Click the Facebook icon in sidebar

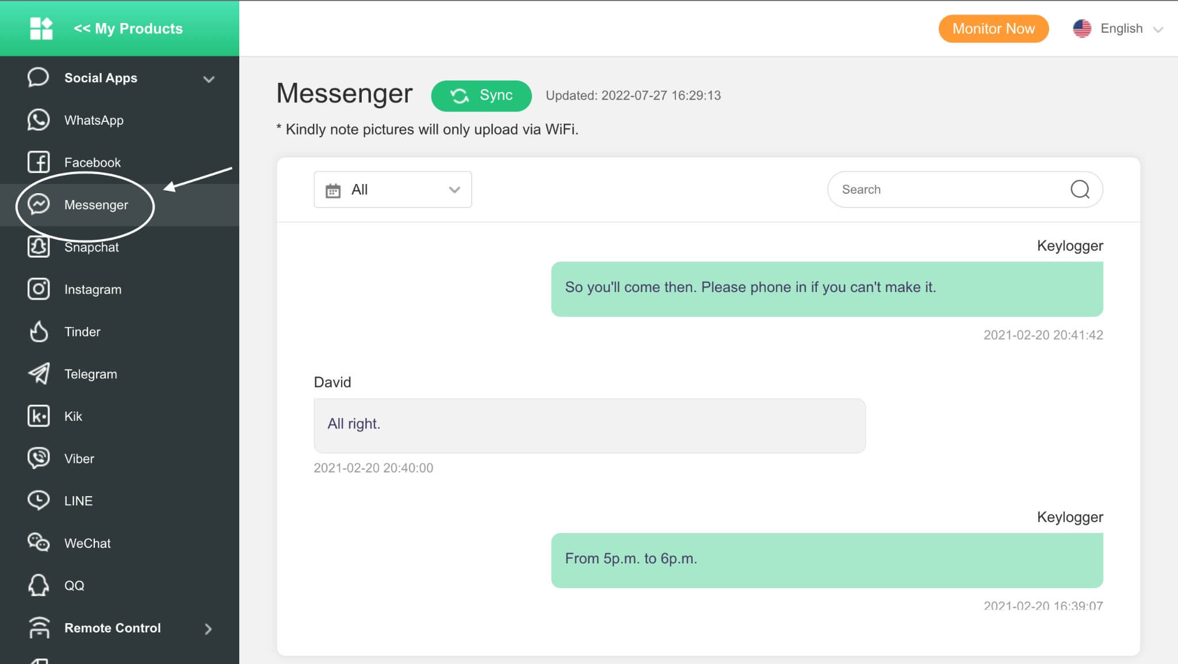click(x=39, y=162)
